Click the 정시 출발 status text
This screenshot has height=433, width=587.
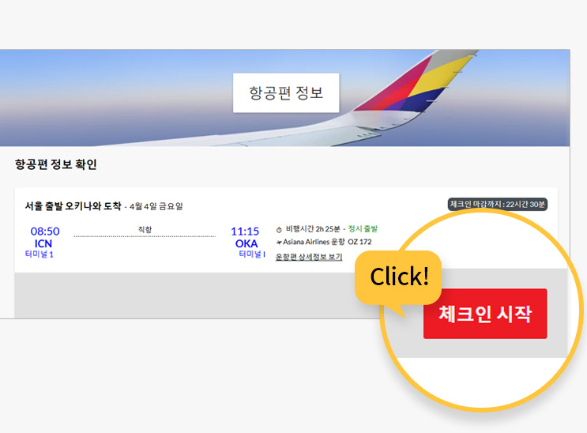(363, 229)
